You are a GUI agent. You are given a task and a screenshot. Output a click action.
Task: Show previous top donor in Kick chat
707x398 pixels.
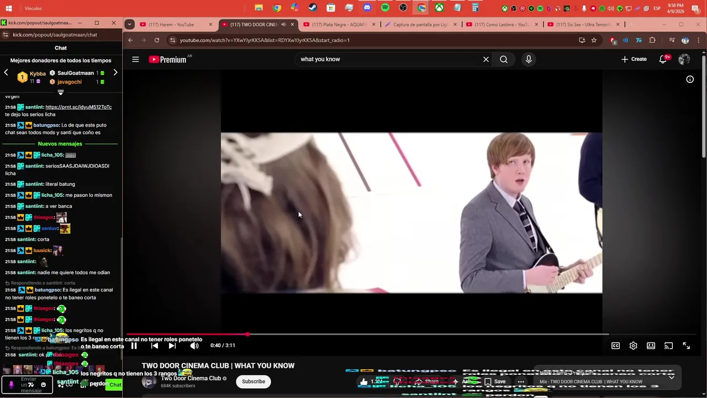tap(6, 72)
